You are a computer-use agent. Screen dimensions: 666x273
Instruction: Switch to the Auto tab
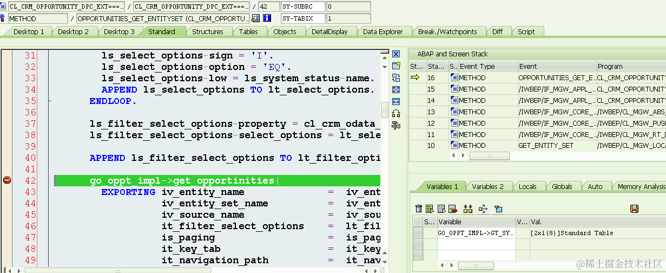(x=595, y=186)
